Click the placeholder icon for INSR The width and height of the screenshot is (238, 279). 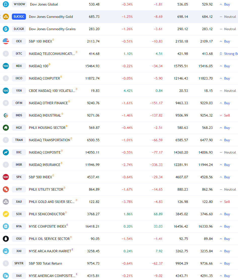pos(6,165)
